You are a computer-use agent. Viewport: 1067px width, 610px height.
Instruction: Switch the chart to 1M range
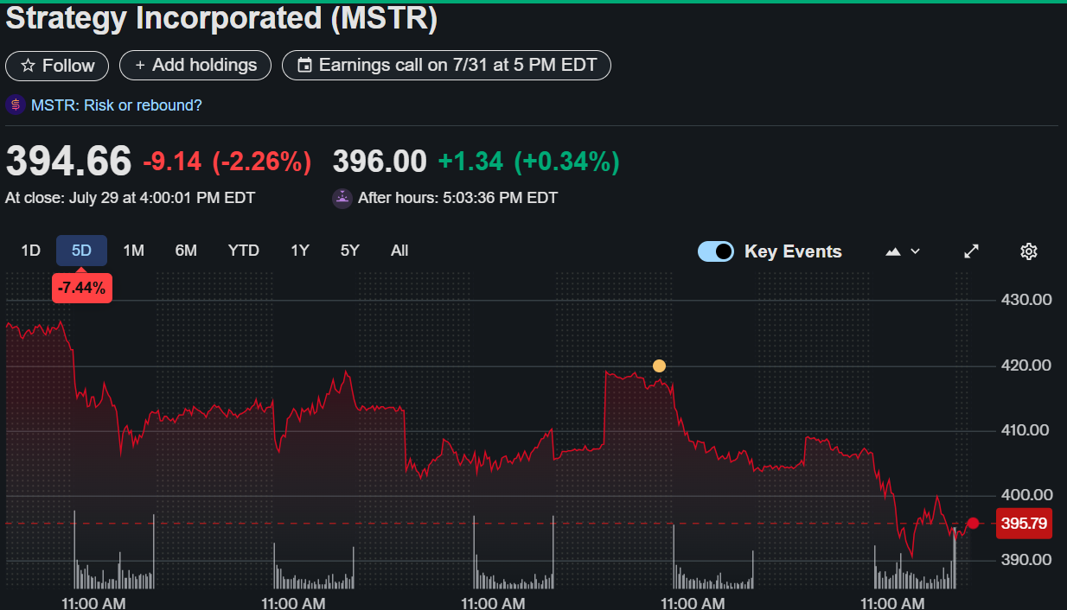(x=133, y=251)
